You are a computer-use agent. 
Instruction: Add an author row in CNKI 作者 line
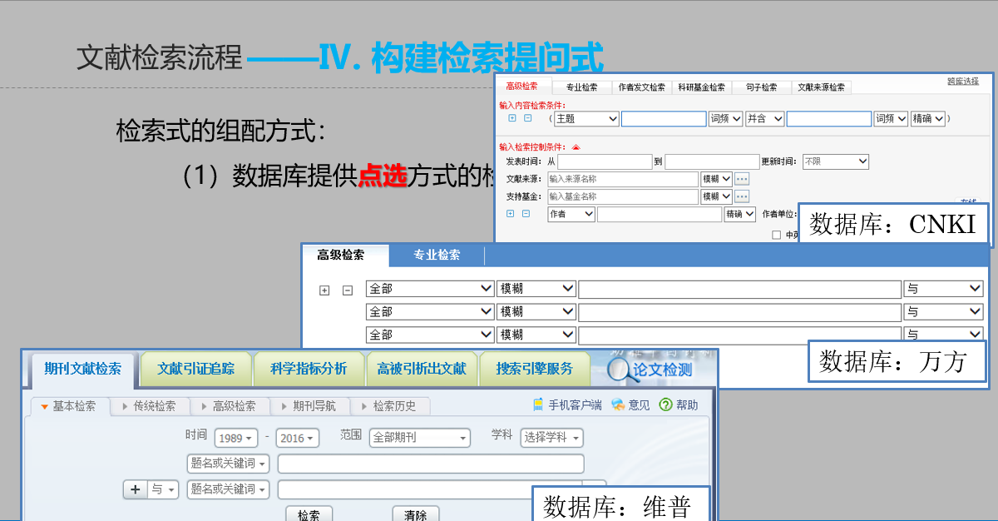pyautogui.click(x=511, y=214)
